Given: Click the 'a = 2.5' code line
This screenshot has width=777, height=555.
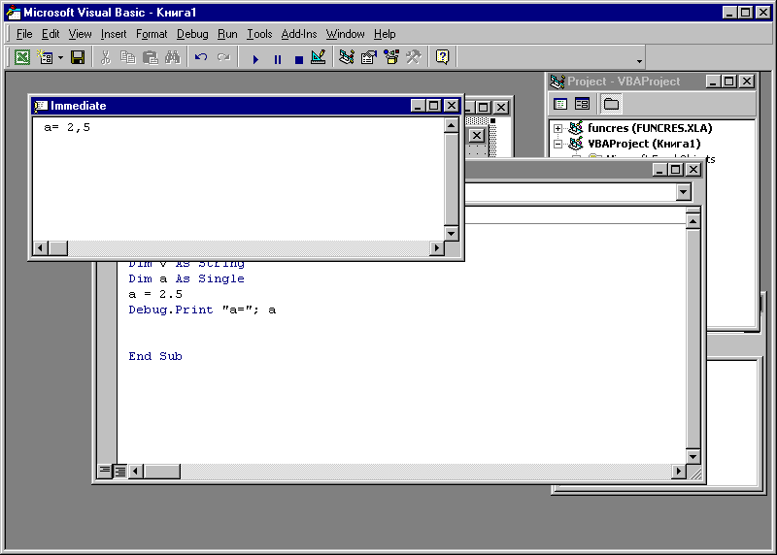Looking at the screenshot, I should pos(155,294).
